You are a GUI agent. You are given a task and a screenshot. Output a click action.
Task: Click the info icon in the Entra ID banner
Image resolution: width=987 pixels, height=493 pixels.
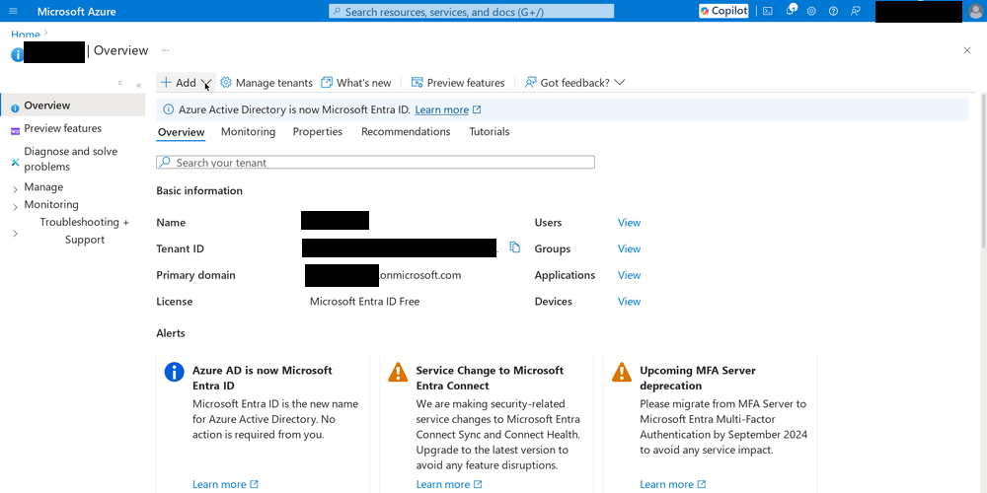point(168,109)
